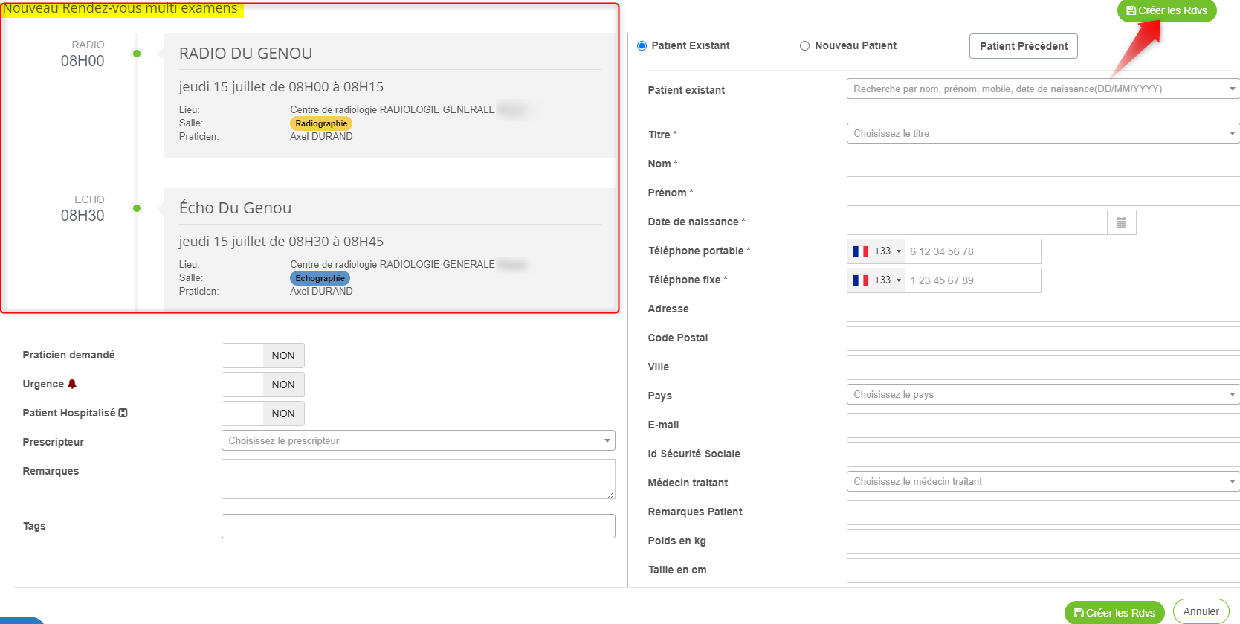This screenshot has width=1240, height=624.
Task: Toggle the Praticien demandé switch
Action: click(263, 356)
